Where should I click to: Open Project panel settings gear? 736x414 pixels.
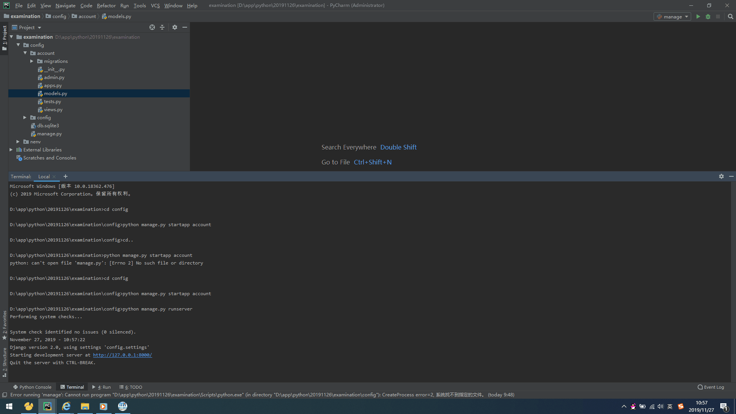coord(175,27)
